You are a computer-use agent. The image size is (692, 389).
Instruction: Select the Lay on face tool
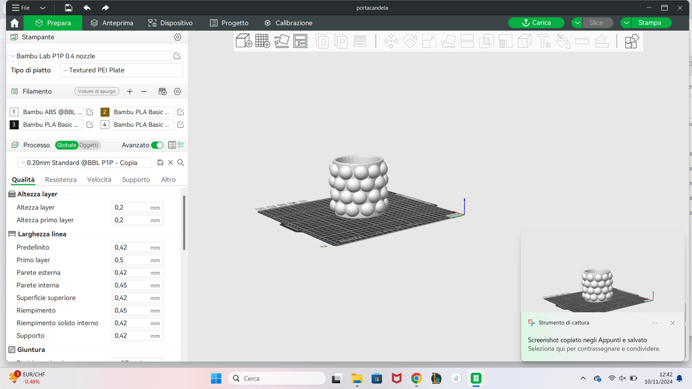pos(448,41)
